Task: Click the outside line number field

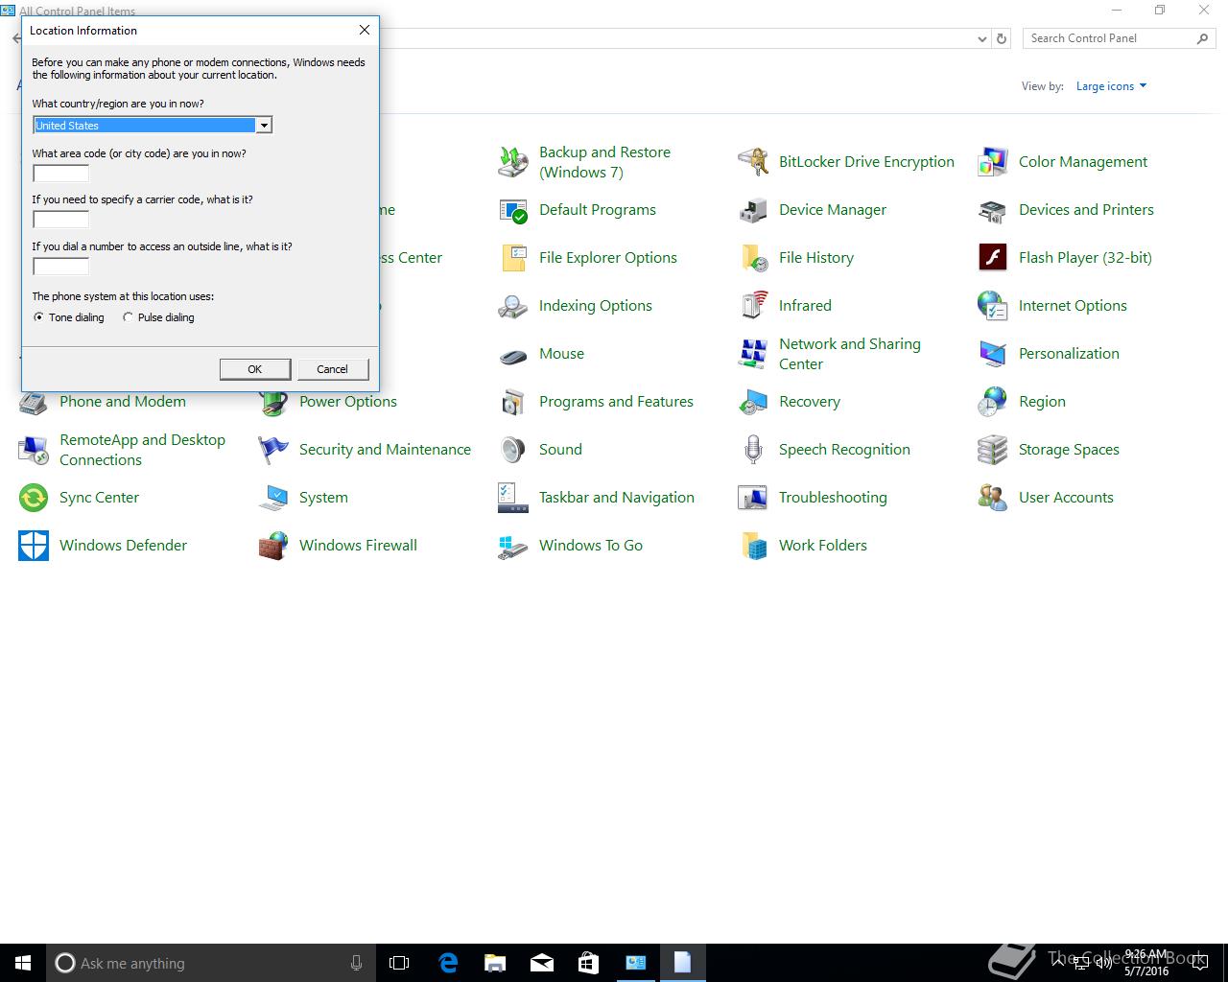Action: point(60,267)
